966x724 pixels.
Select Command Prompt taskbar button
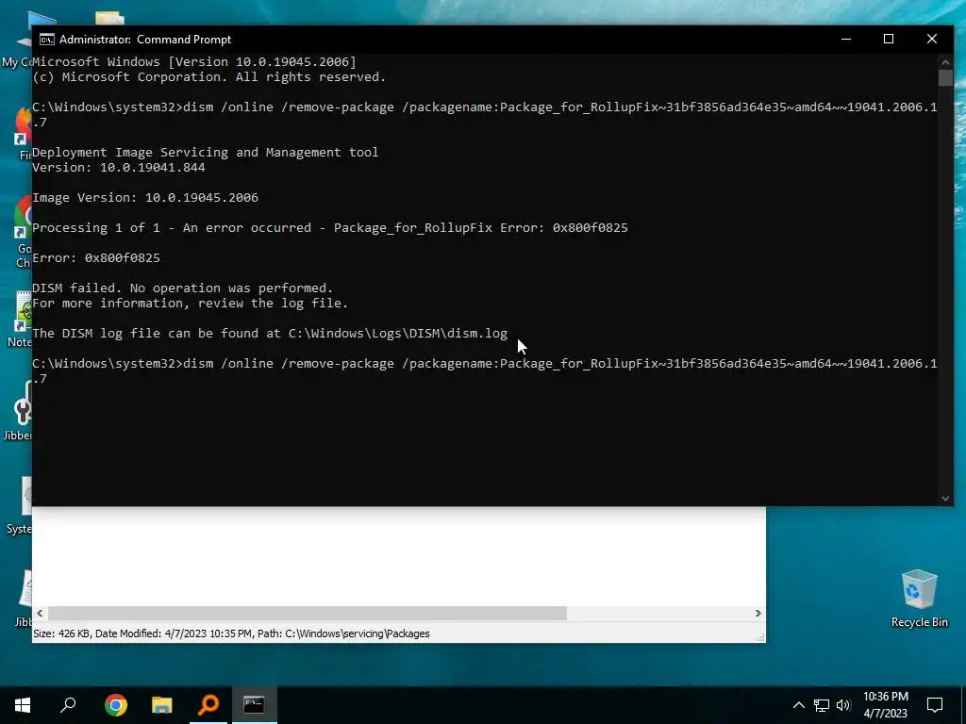click(254, 705)
